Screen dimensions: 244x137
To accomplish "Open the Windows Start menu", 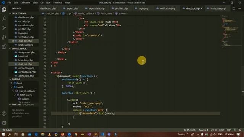I will point(3,134).
